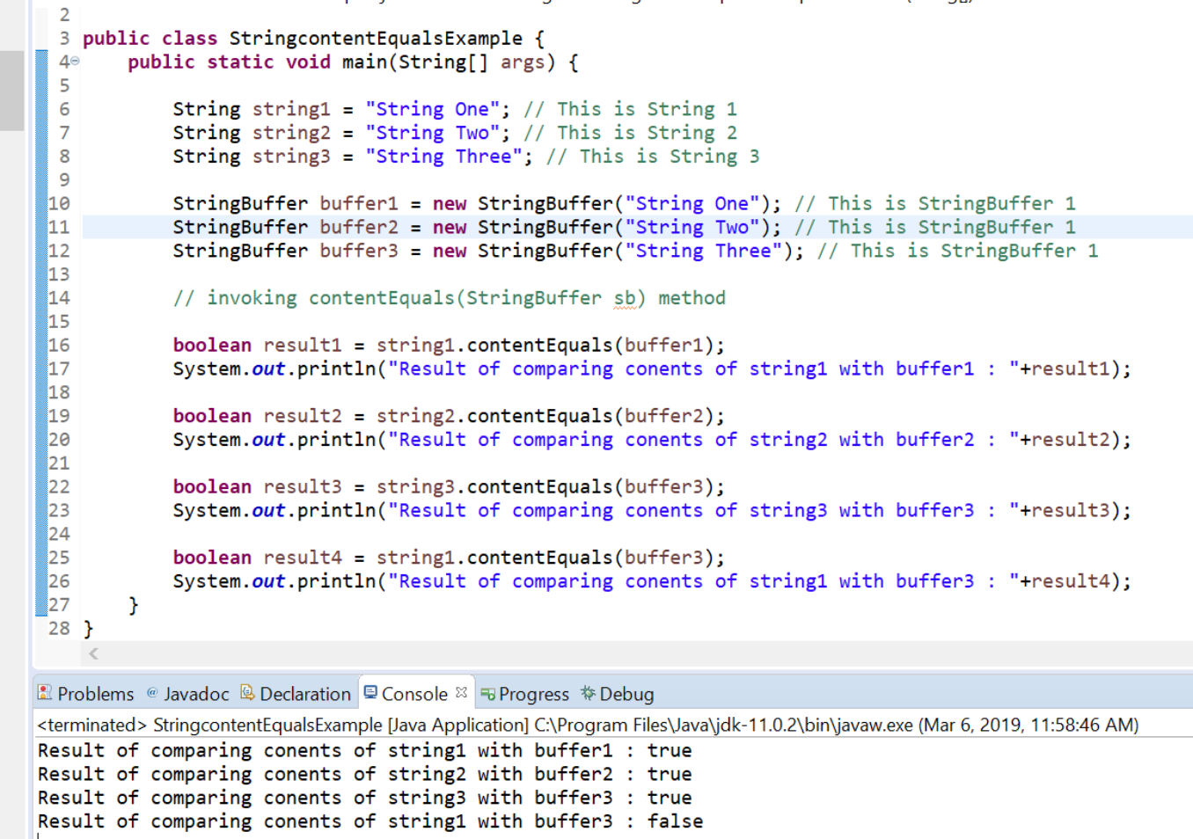Click variable name buffer3 in line 12 declaration
1193x839 pixels.
click(359, 252)
